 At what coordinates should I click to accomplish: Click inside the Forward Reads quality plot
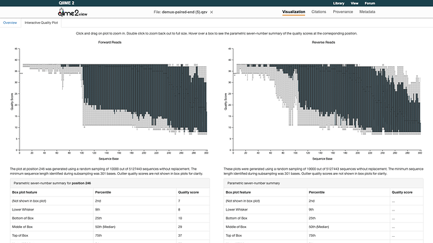[x=113, y=99]
